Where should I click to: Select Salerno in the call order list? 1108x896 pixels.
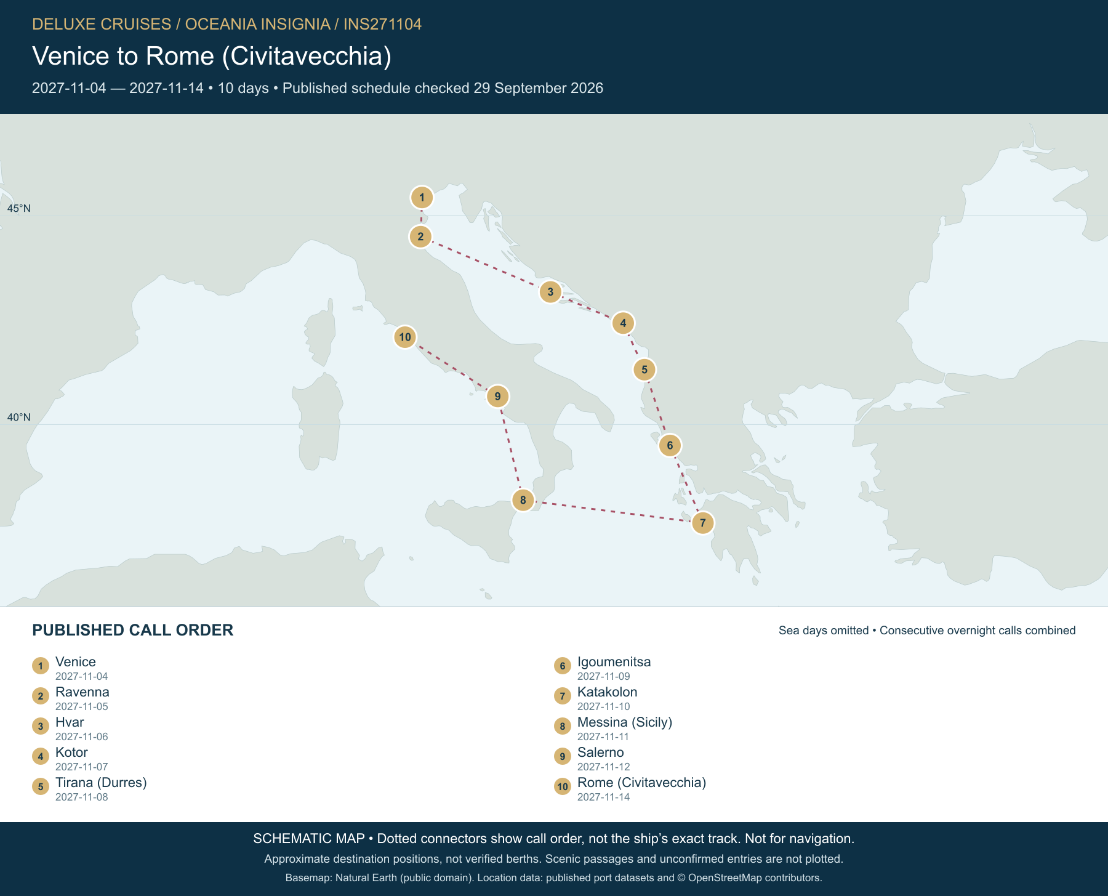pyautogui.click(x=601, y=753)
